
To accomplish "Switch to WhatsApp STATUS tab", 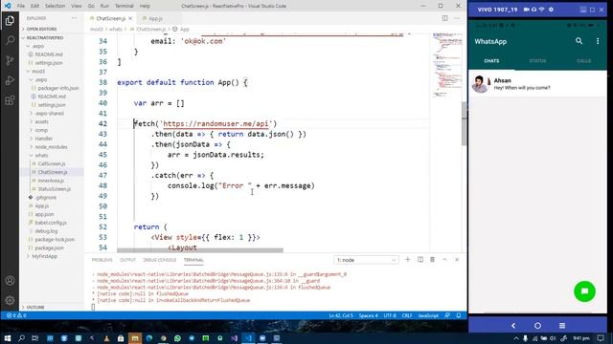I will [x=537, y=61].
